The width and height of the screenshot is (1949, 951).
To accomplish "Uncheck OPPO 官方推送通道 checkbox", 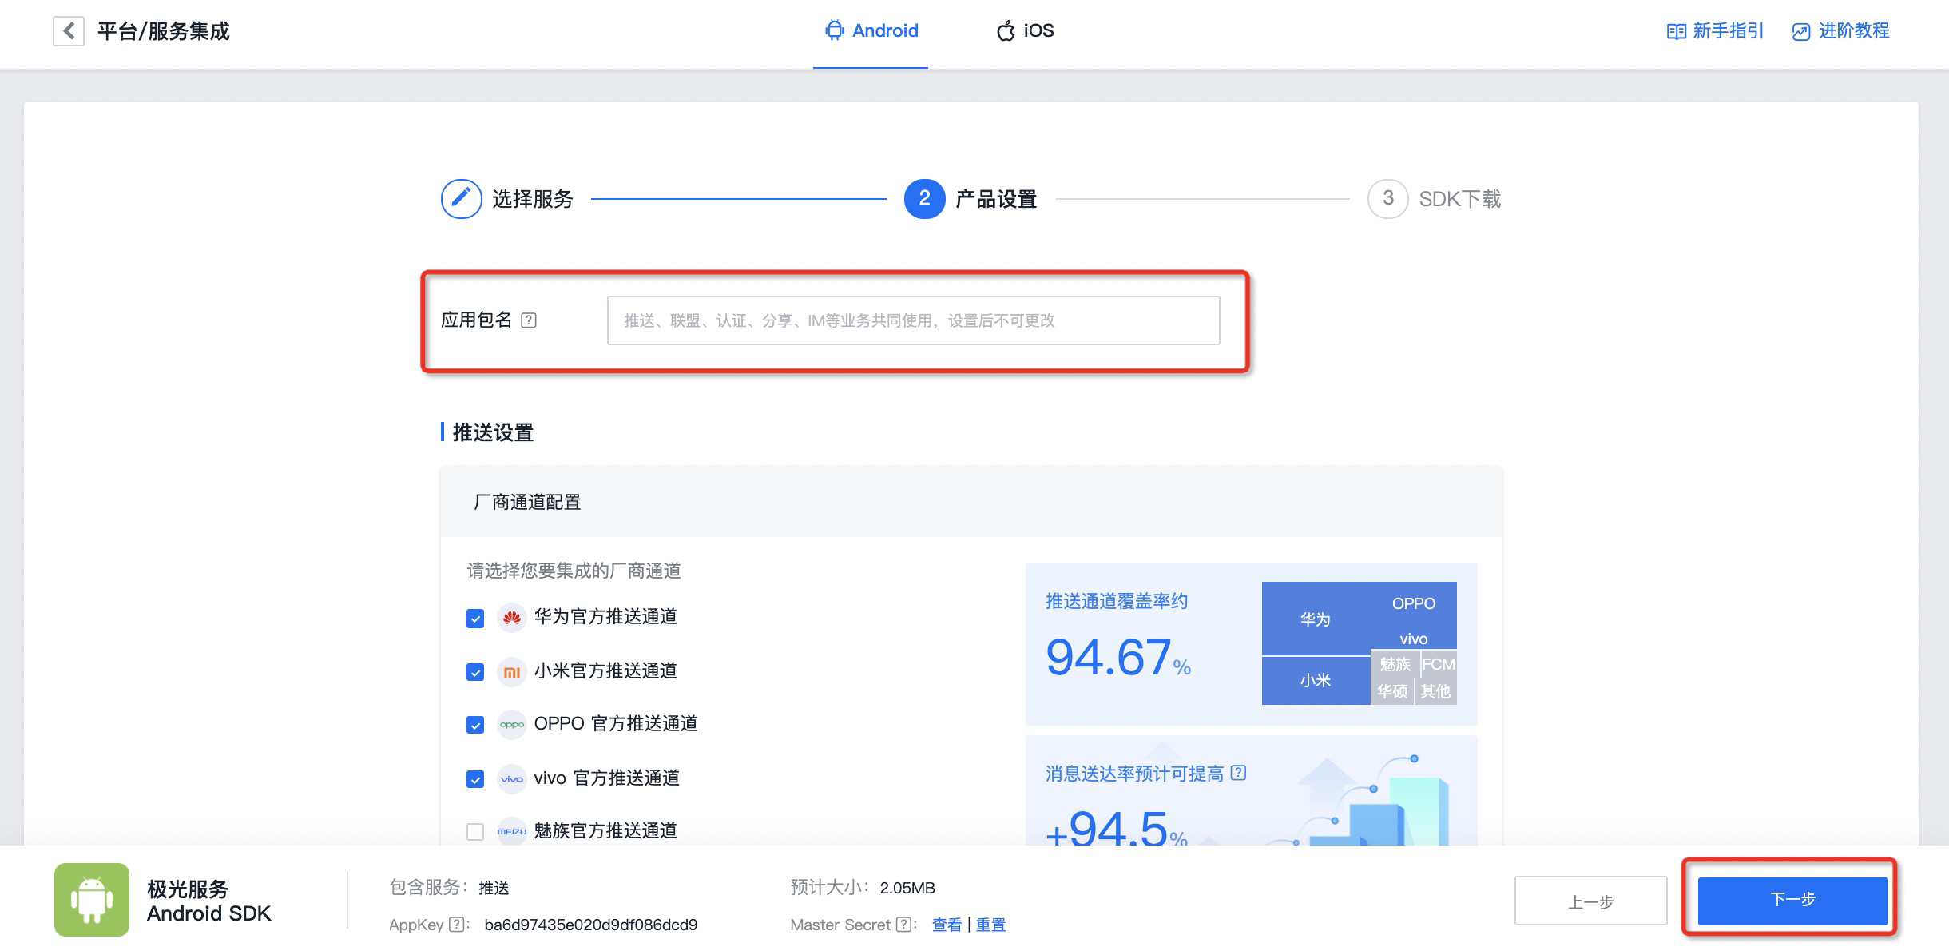I will [x=475, y=725].
